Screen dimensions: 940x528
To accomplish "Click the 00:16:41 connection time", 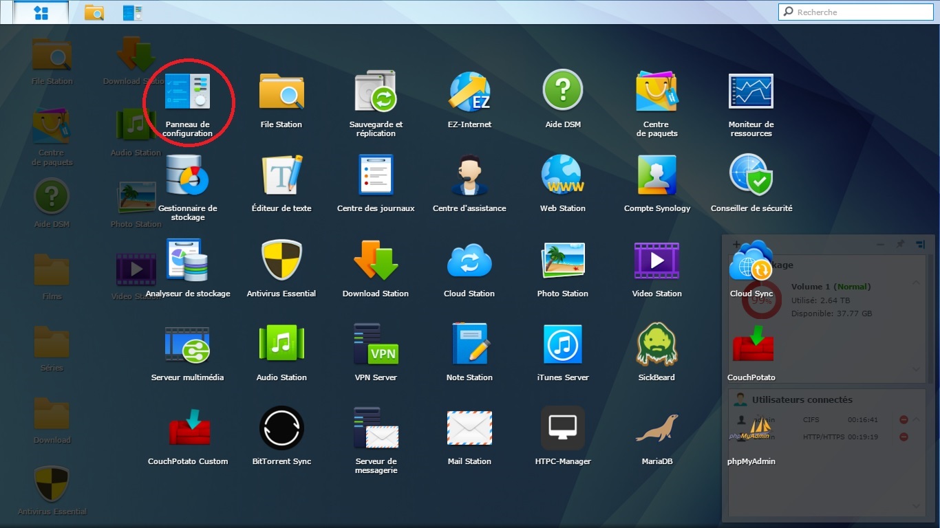I will coord(862,419).
